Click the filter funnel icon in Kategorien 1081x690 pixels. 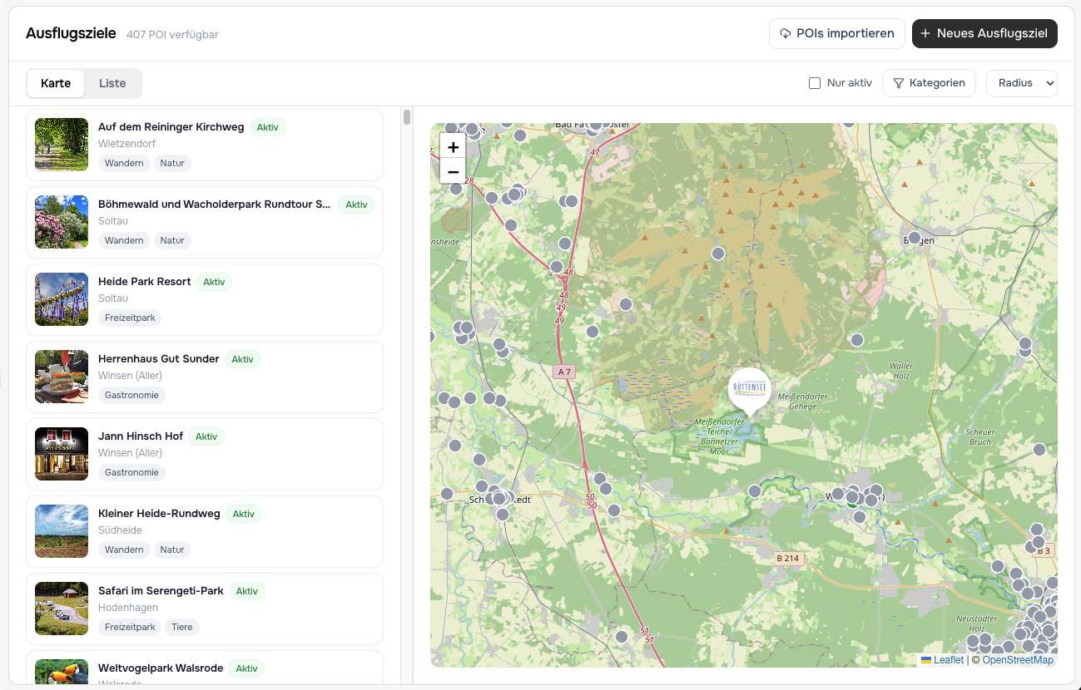click(x=899, y=83)
